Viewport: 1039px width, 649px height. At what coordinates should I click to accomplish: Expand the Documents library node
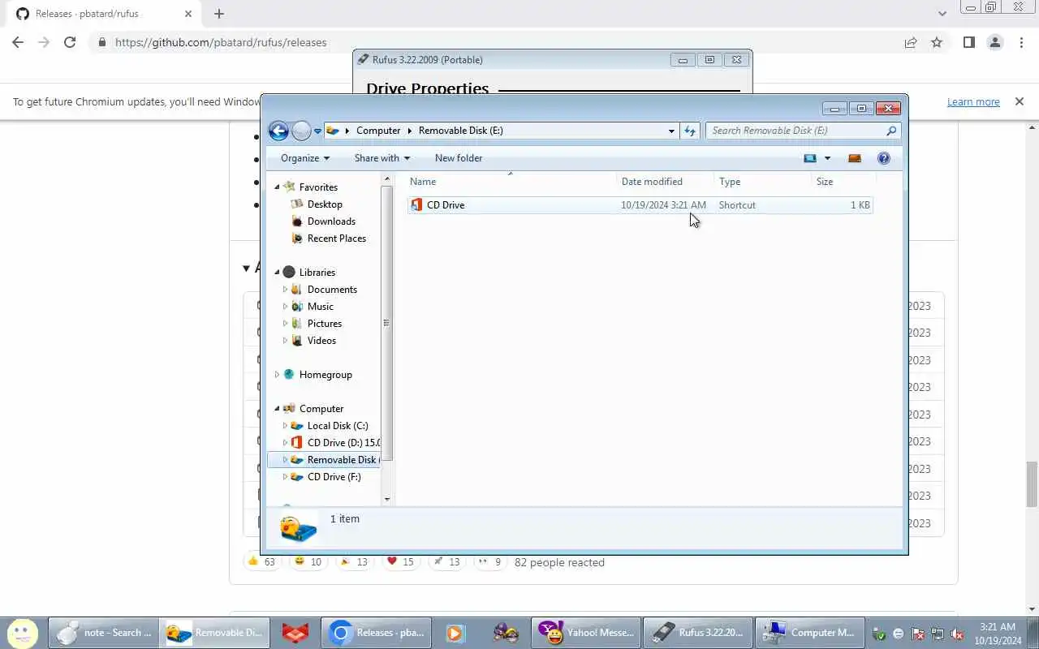pos(285,290)
